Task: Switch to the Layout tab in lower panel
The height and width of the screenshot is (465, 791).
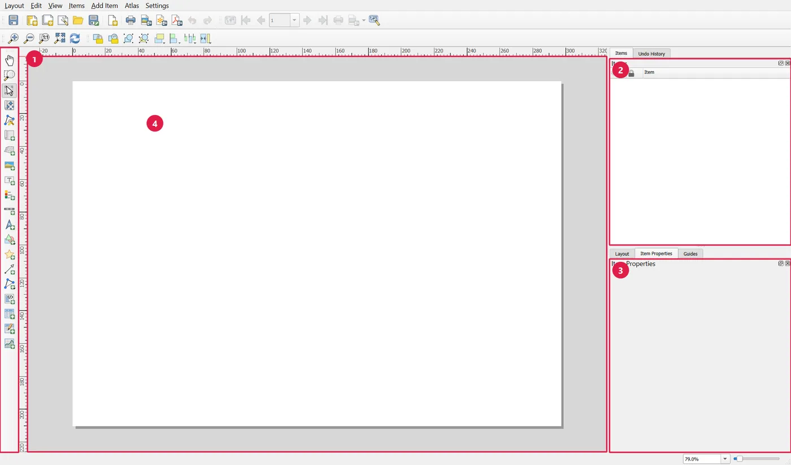Action: click(x=622, y=253)
